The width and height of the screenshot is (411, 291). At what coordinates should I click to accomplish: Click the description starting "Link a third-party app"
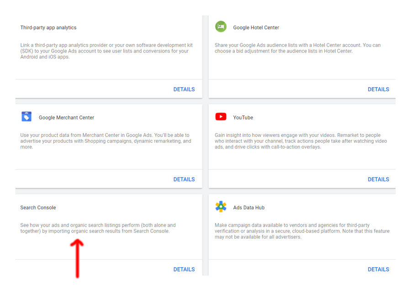tap(106, 51)
